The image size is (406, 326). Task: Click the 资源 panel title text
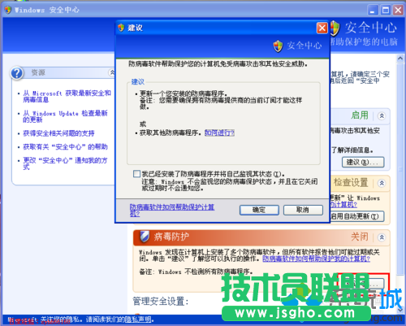[38, 72]
